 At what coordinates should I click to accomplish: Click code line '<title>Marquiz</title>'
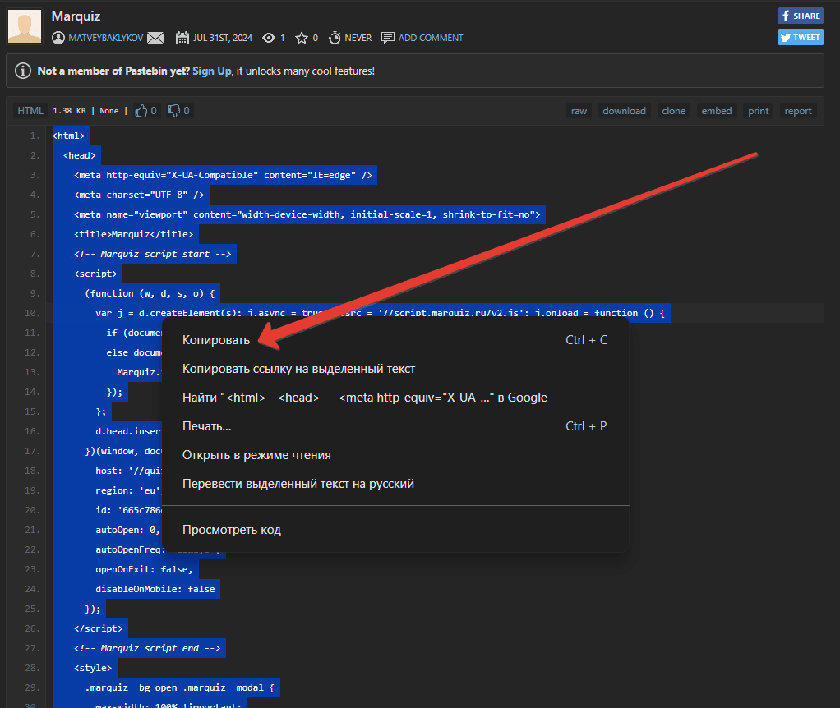tap(133, 234)
